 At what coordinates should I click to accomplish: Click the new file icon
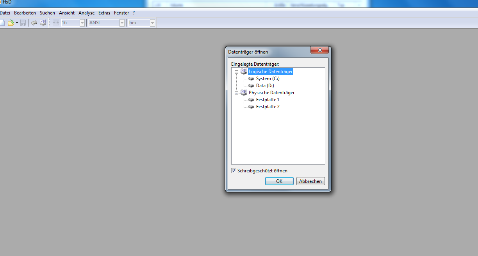tap(2, 23)
